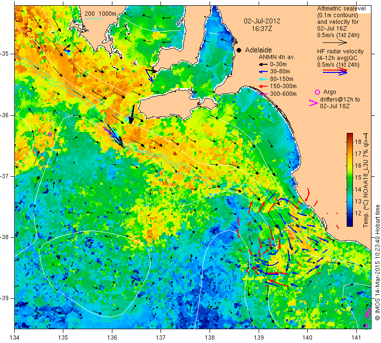Viewport: 381px width, 343px height.
Task: Click the magenta 300-600m arrow in ANMN legend
Action: (x=263, y=93)
